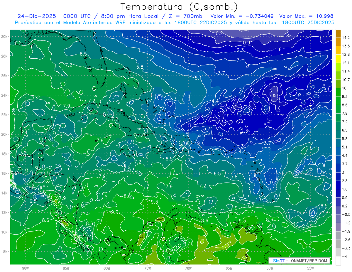
Task: Click the "ONAMET/REP.DOM." credit label
Action: [x=309, y=261]
